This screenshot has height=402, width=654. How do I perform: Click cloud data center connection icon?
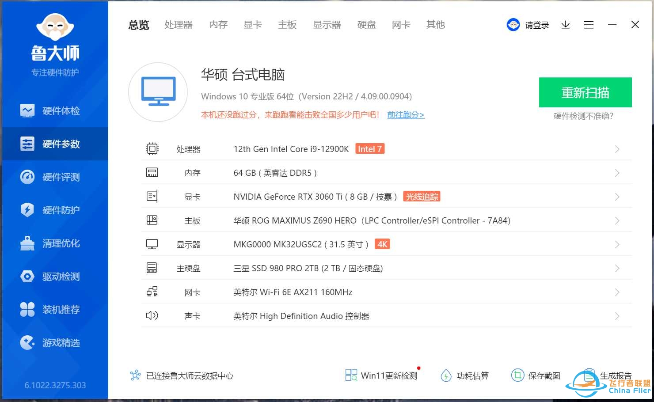click(135, 375)
